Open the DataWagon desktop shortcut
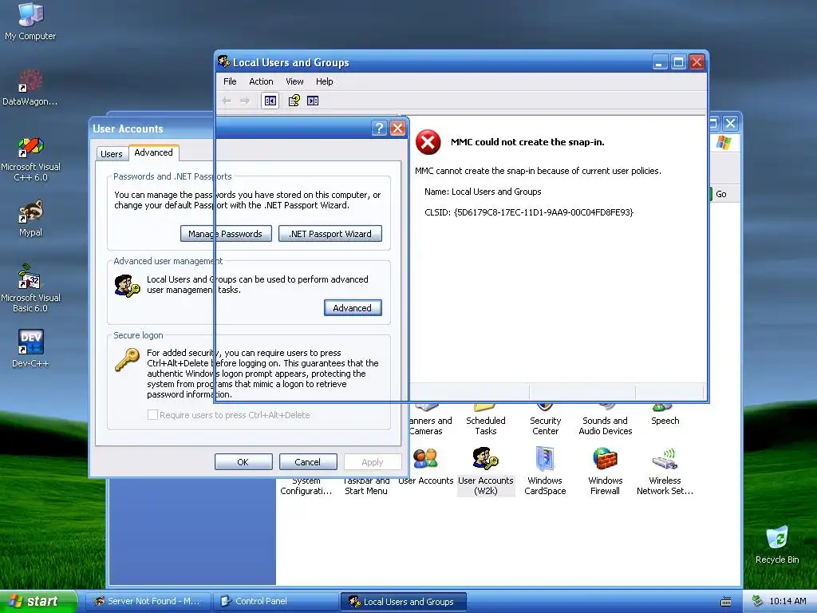Viewport: 817px width, 613px height. click(30, 88)
